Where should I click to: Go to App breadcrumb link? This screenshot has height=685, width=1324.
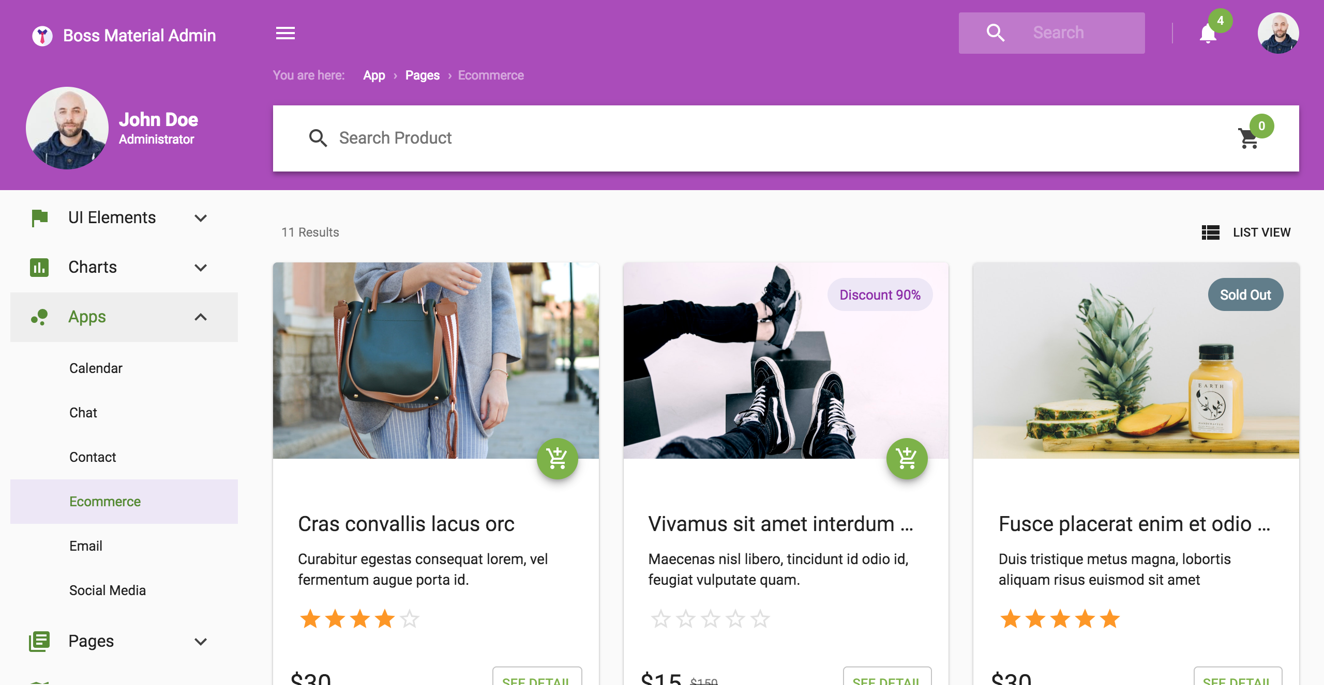click(374, 75)
